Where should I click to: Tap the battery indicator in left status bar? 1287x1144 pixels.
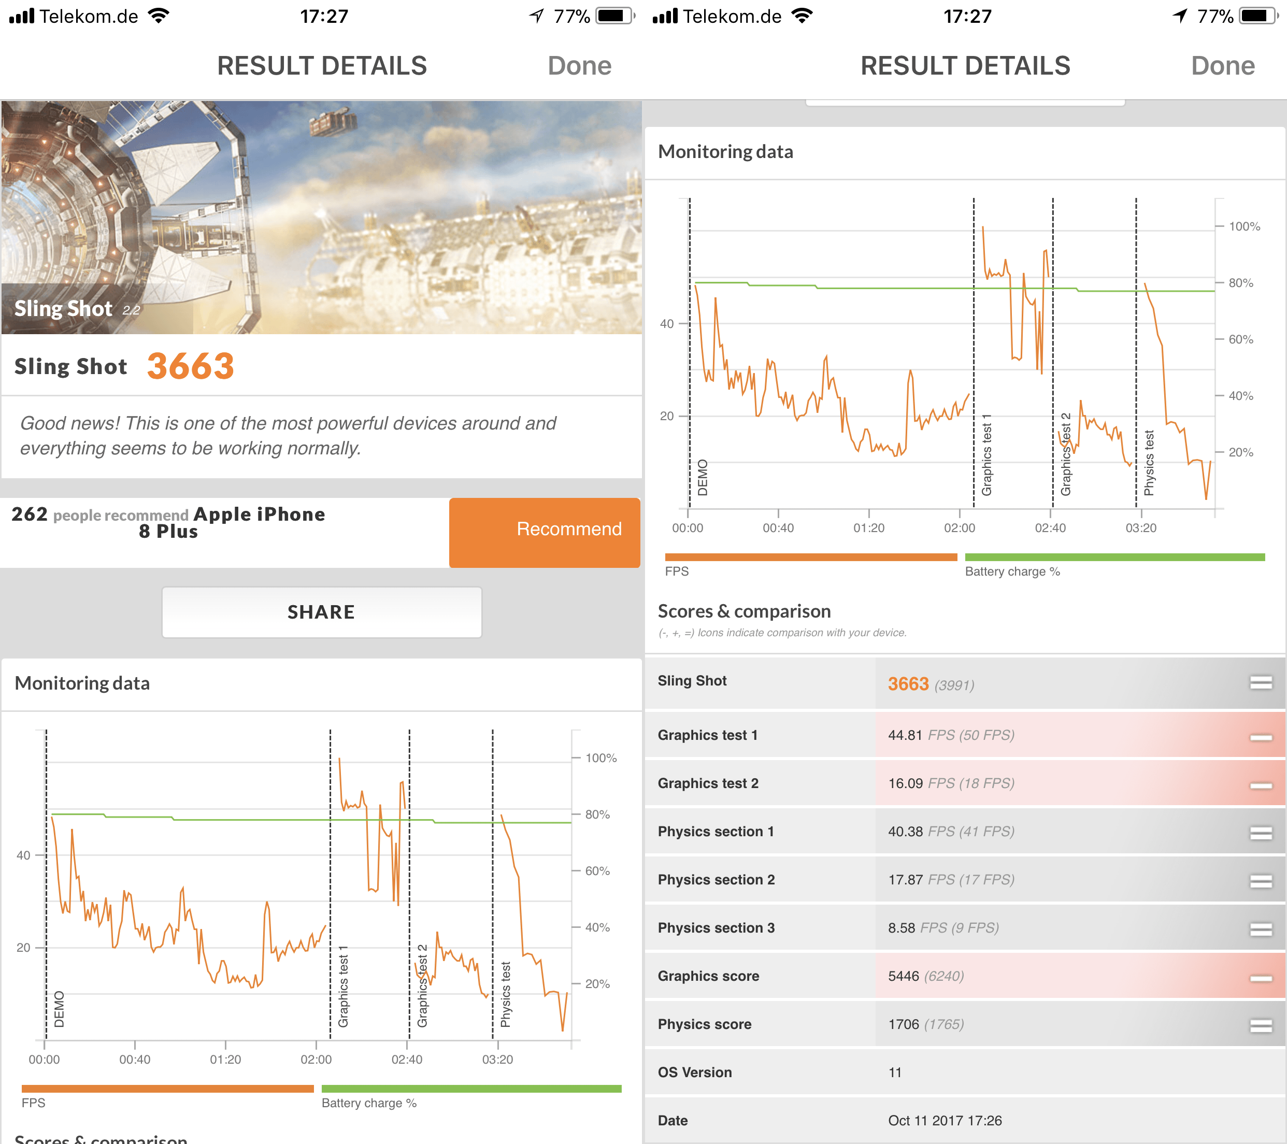614,16
